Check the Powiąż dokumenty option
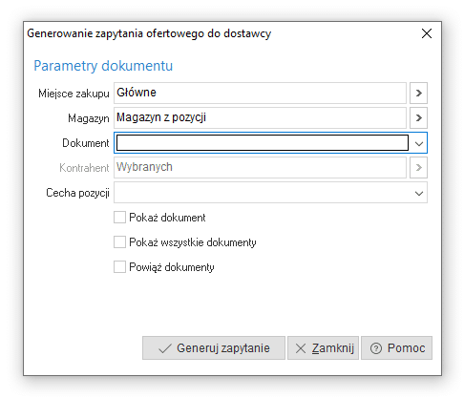This screenshot has width=464, height=398. pos(119,267)
